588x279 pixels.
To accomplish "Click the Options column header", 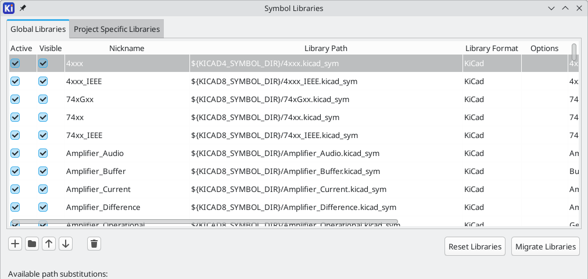I will pyautogui.click(x=544, y=48).
